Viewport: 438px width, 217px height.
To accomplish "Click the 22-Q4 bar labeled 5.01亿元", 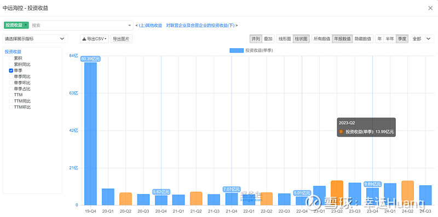I will tap(302, 201).
